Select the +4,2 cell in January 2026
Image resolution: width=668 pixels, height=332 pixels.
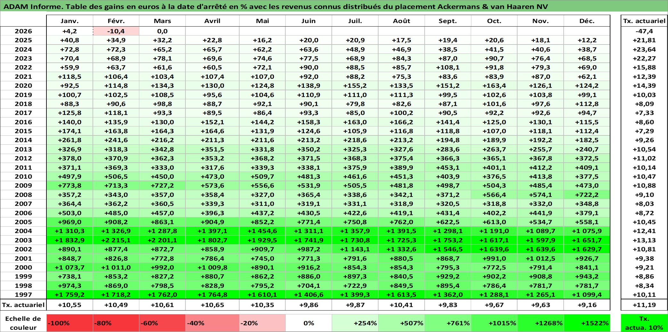click(70, 31)
